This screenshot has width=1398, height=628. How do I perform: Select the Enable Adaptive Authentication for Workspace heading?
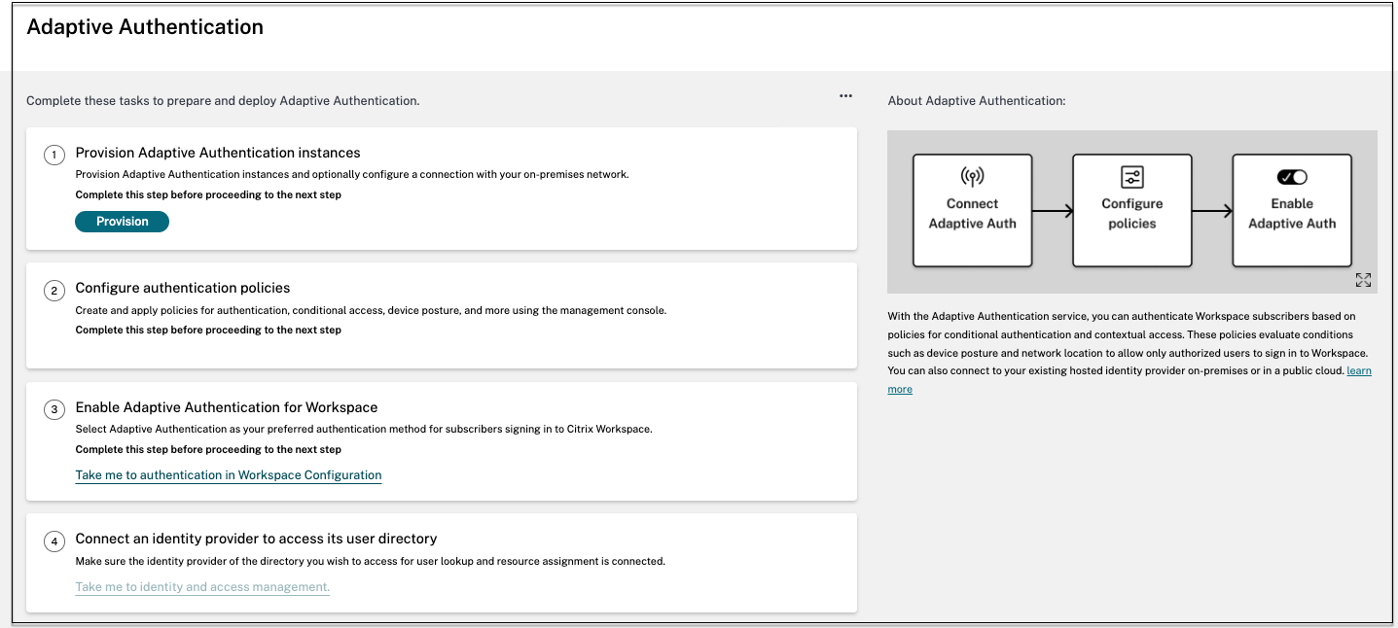pos(227,407)
